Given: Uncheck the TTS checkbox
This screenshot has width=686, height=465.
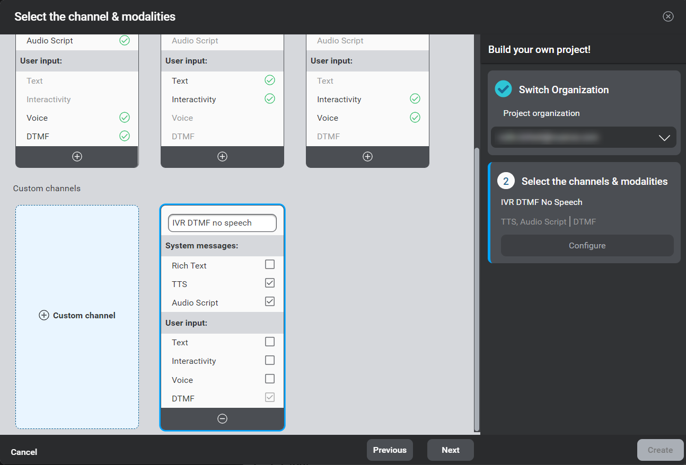Looking at the screenshot, I should coord(270,283).
